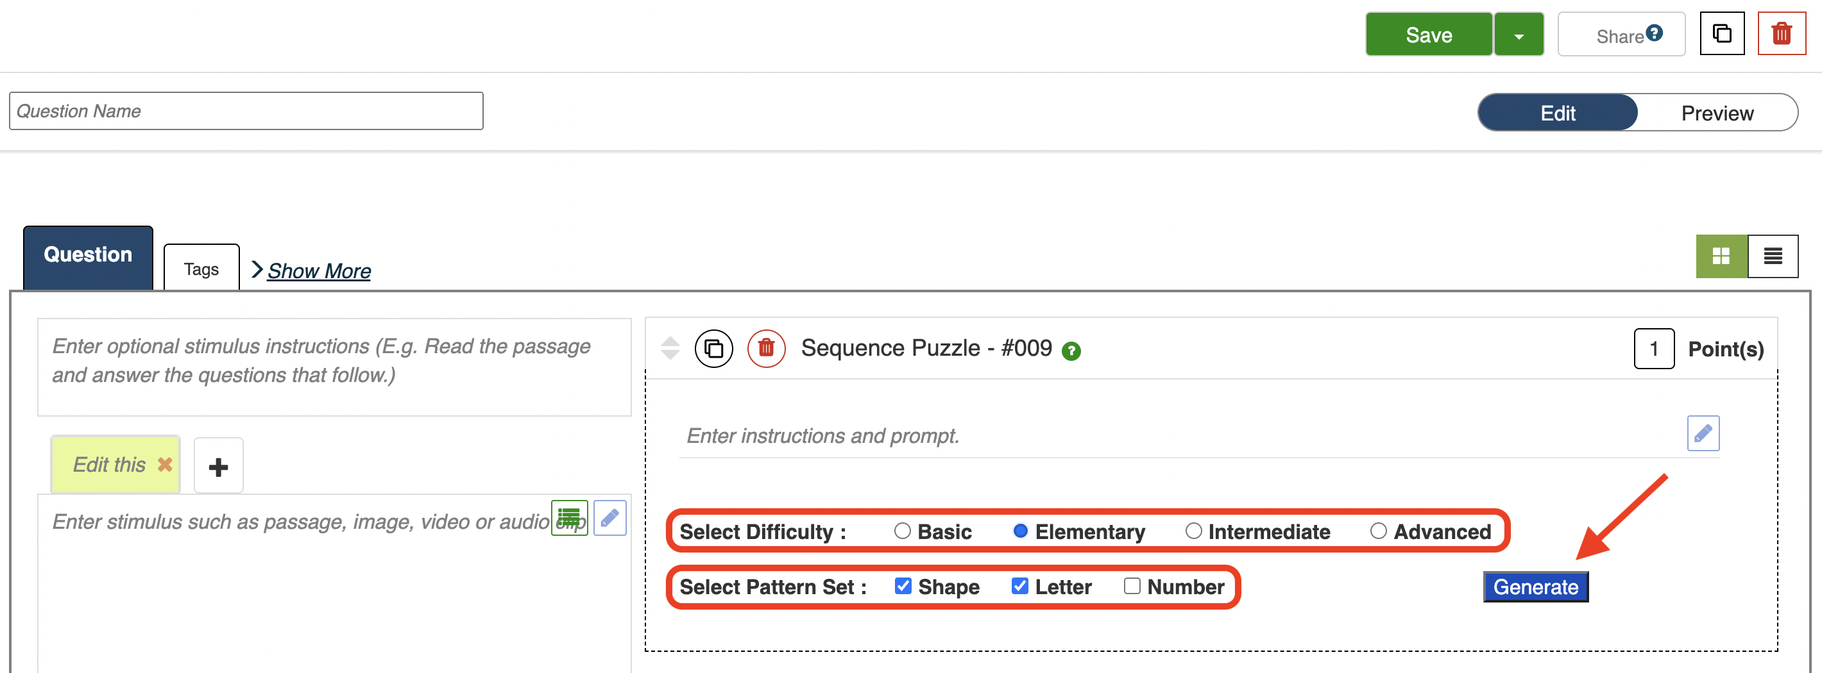Viewport: 1822px width, 673px height.
Task: Uncheck the Shape pattern set
Action: click(x=903, y=586)
